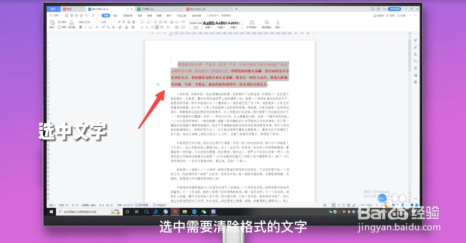Toggle justify alignment button
This screenshot has width=466, height=243.
click(157, 27)
